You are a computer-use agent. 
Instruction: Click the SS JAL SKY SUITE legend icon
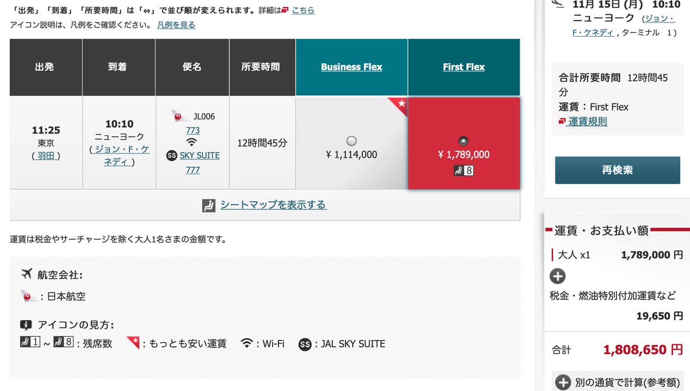point(305,344)
